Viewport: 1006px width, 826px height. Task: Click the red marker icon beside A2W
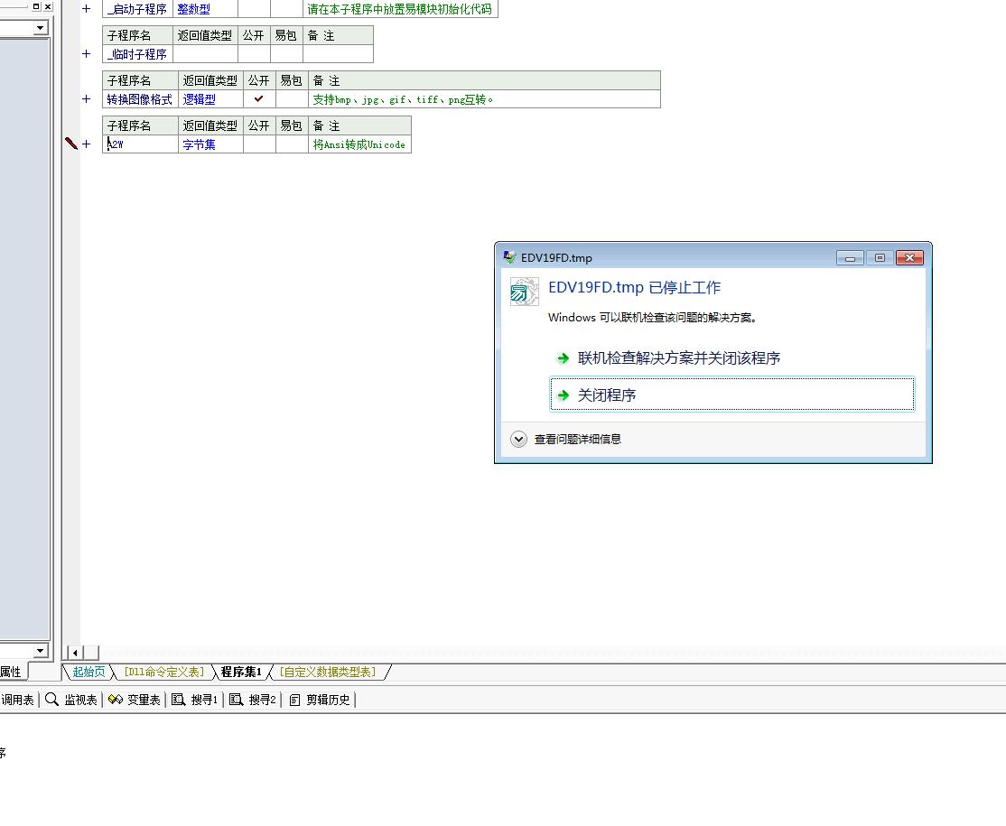tap(71, 144)
